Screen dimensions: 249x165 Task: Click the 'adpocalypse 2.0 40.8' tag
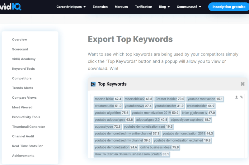[152, 120]
